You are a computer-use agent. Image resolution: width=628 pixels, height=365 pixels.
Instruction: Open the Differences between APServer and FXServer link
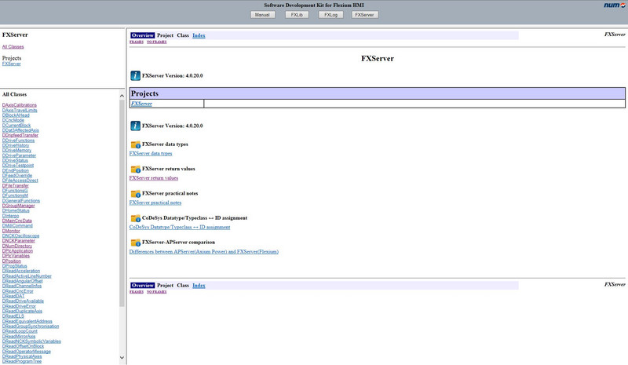coord(203,252)
